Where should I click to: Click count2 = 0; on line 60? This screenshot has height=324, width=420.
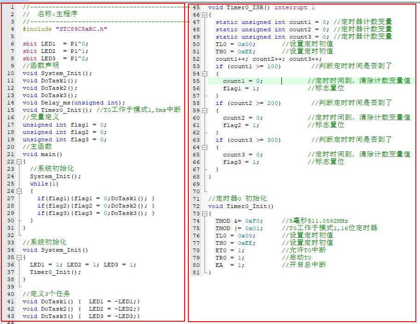point(243,118)
